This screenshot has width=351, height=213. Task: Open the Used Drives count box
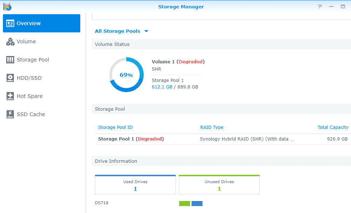pyautogui.click(x=135, y=185)
